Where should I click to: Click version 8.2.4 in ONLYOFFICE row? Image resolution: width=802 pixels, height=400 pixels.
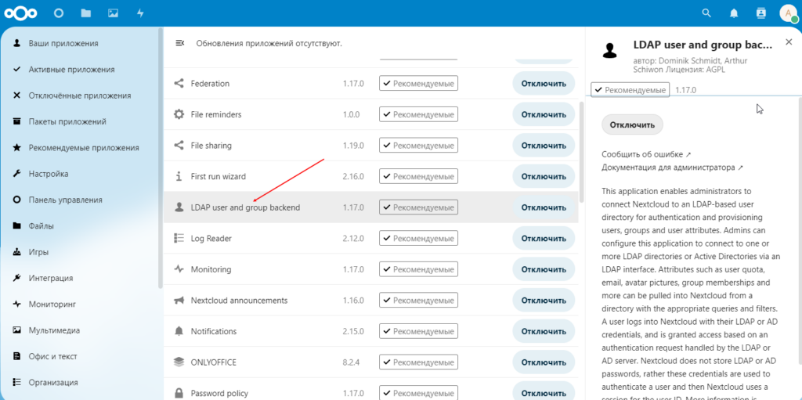point(352,362)
